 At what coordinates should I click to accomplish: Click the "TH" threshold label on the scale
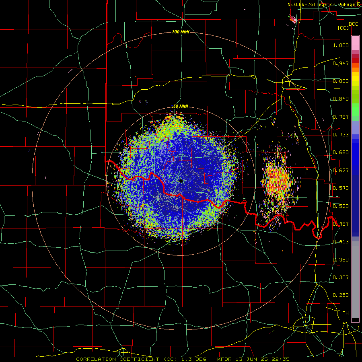pyautogui.click(x=346, y=313)
